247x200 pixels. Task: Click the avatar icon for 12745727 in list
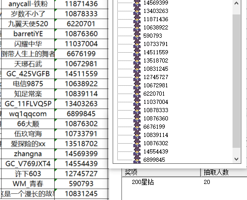point(137,77)
